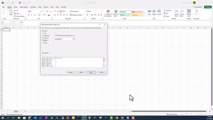213x120 pixels.
Task: Apply the Bad cell style
Action: (x=137, y=12)
